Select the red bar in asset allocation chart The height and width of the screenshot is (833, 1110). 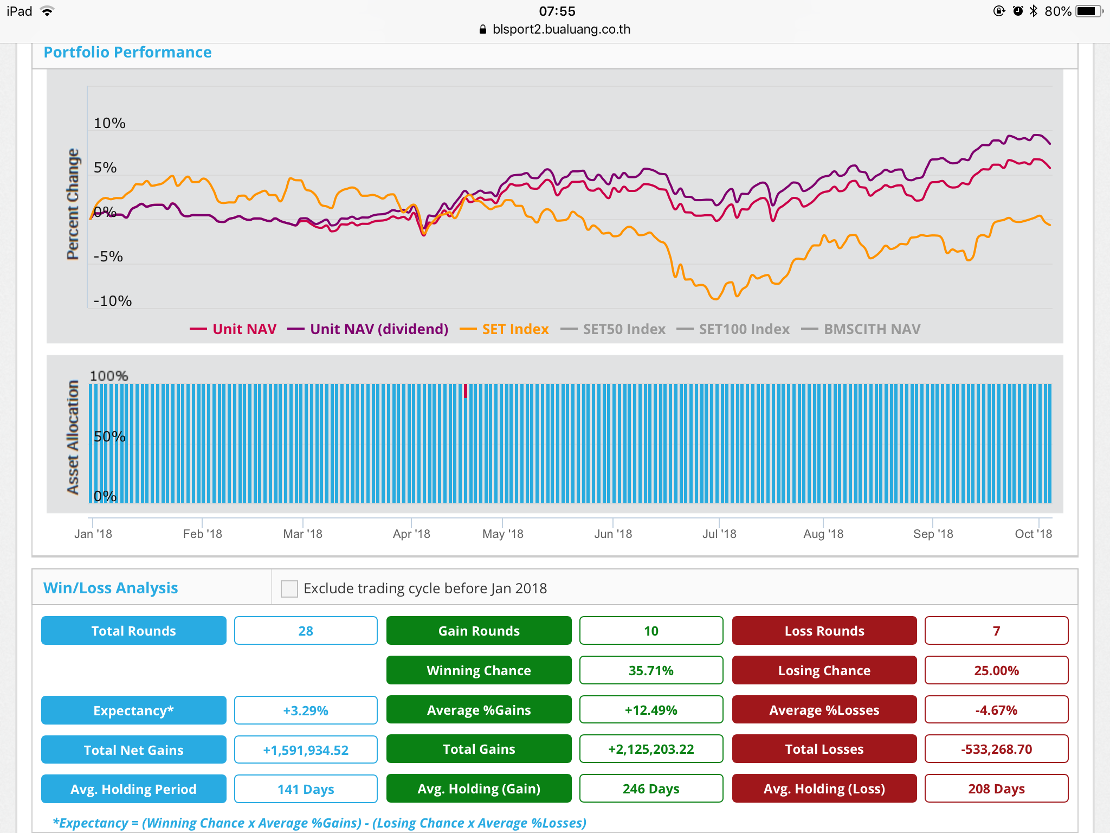coord(466,391)
